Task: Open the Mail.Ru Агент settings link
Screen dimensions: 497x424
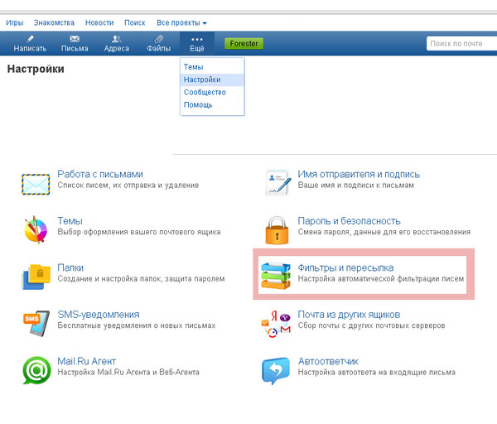Action: 86,361
